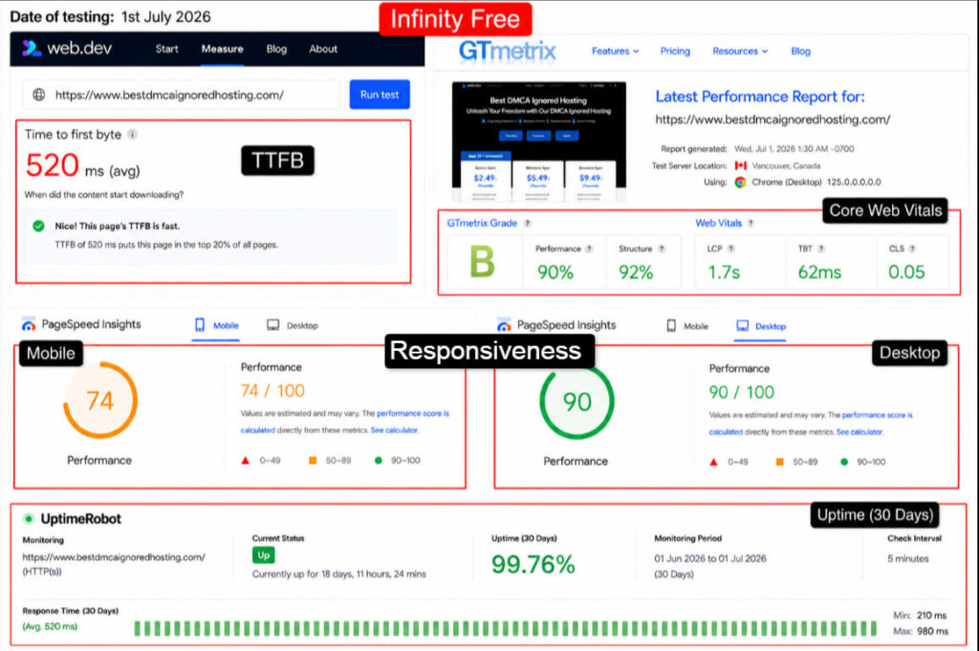Click the 0.05 CLS value
This screenshot has height=651, width=979.
906,272
